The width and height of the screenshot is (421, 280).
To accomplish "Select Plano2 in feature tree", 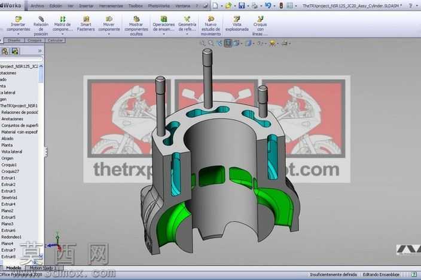I will pos(7,211).
